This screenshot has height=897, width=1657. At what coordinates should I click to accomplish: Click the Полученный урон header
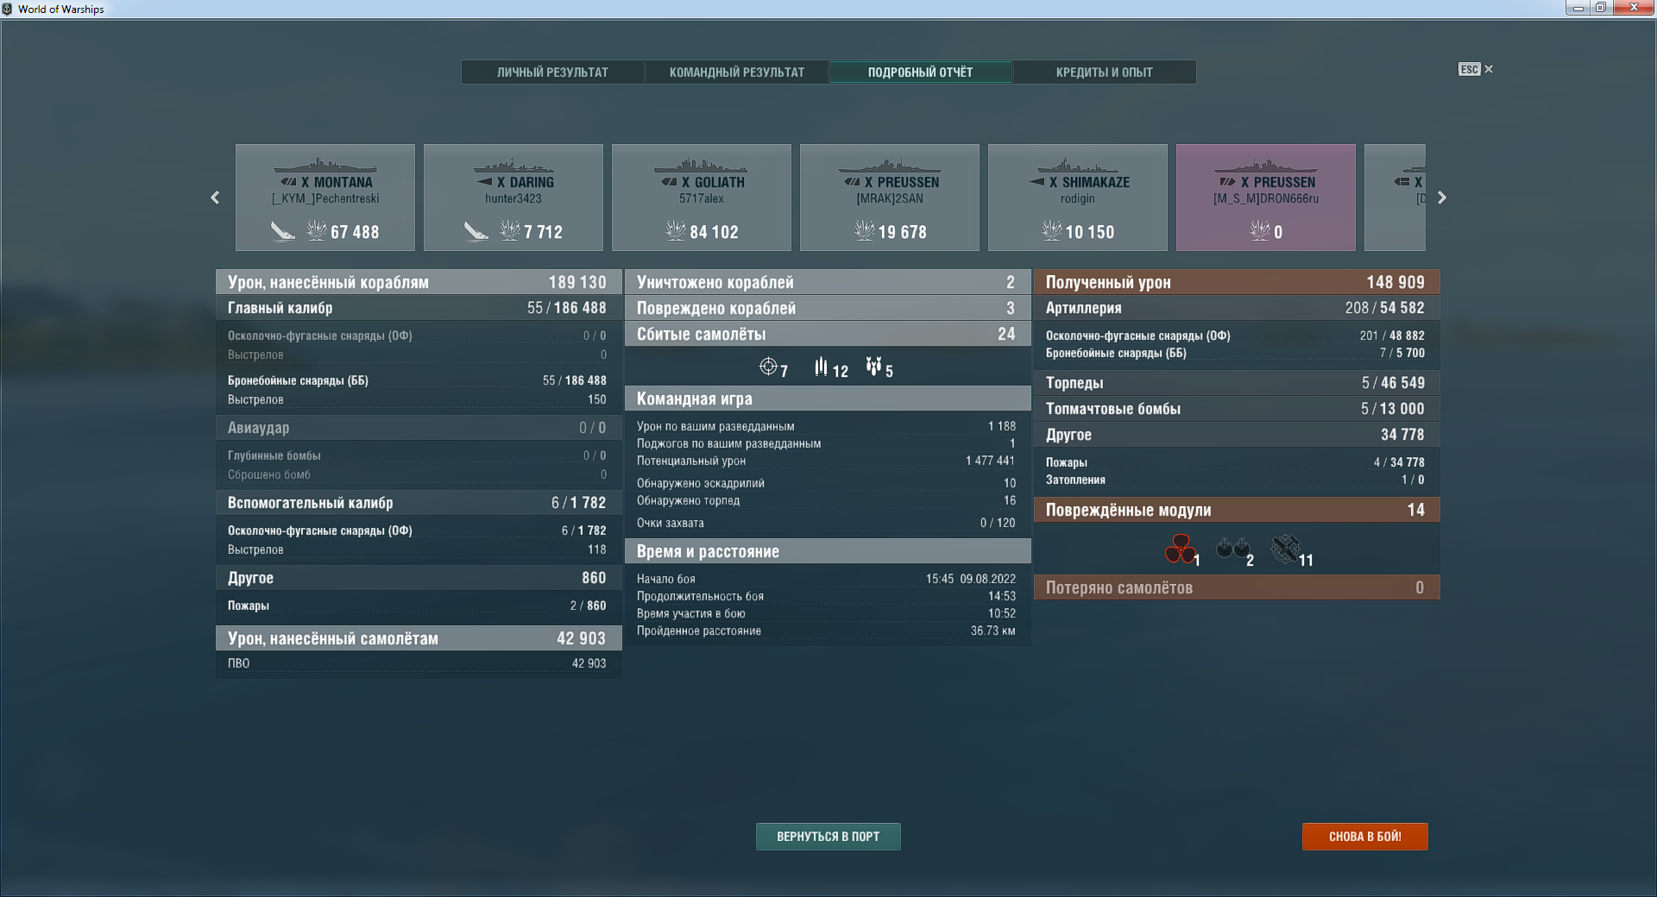[1237, 282]
